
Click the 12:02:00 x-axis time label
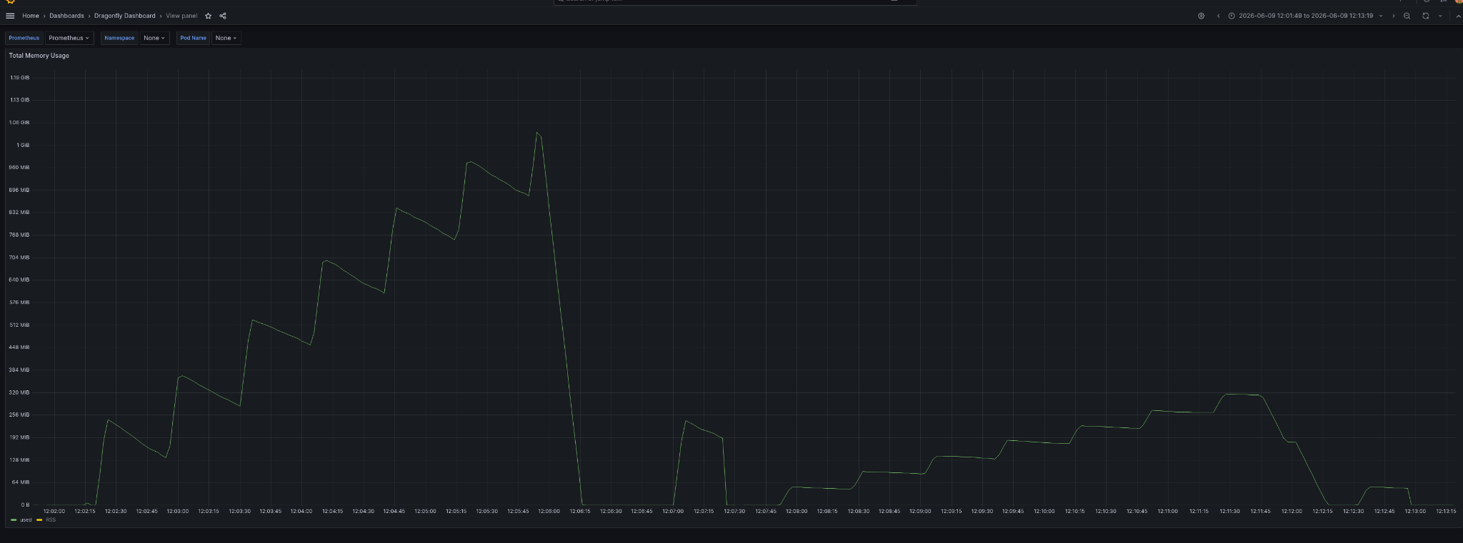[x=54, y=511]
